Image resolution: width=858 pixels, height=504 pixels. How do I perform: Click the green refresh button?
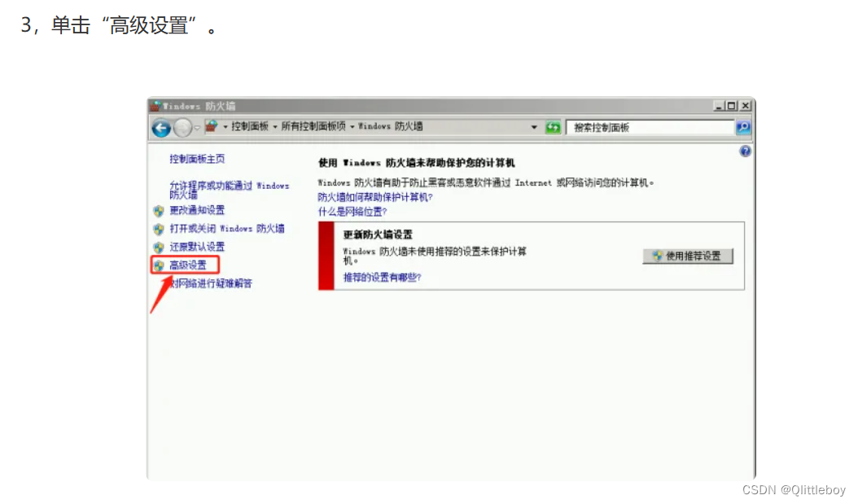[554, 128]
